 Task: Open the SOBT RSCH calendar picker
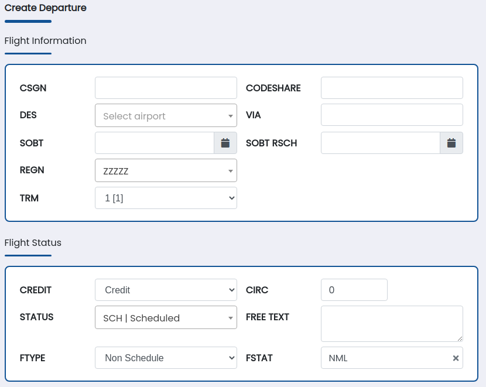pyautogui.click(x=451, y=143)
